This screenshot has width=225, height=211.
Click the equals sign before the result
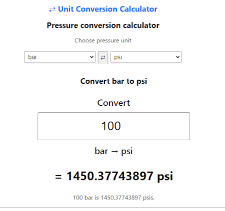point(58,177)
